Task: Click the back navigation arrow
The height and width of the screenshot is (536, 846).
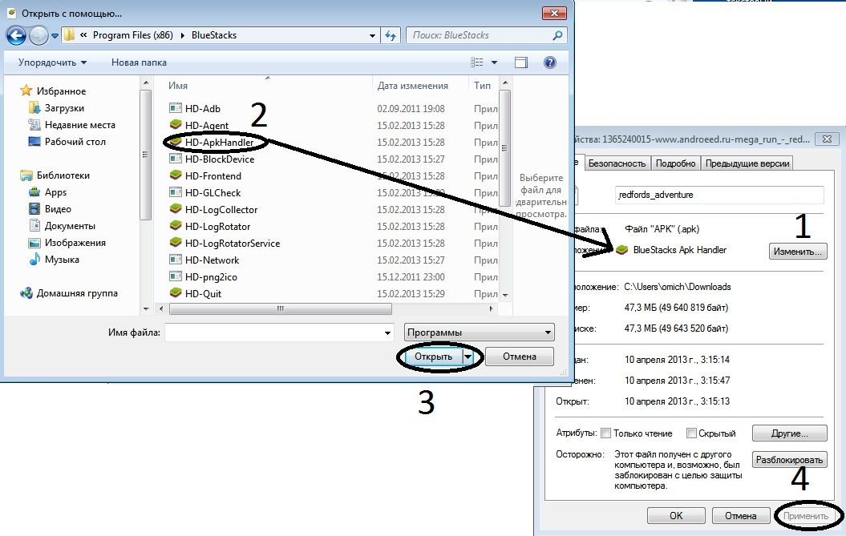Action: click(x=16, y=35)
